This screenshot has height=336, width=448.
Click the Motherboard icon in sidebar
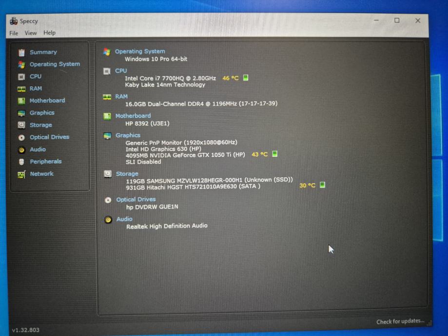point(22,101)
